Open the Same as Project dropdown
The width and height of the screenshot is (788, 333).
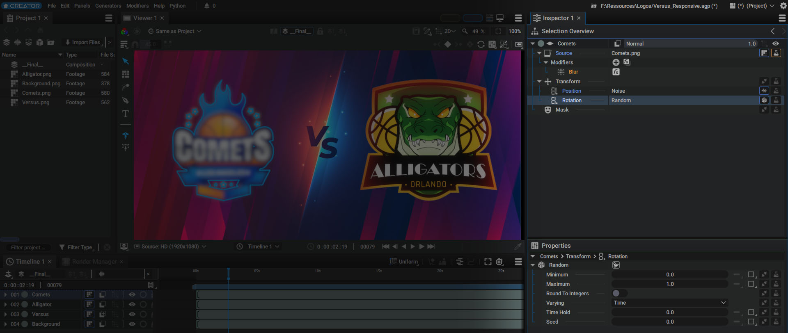tap(175, 31)
